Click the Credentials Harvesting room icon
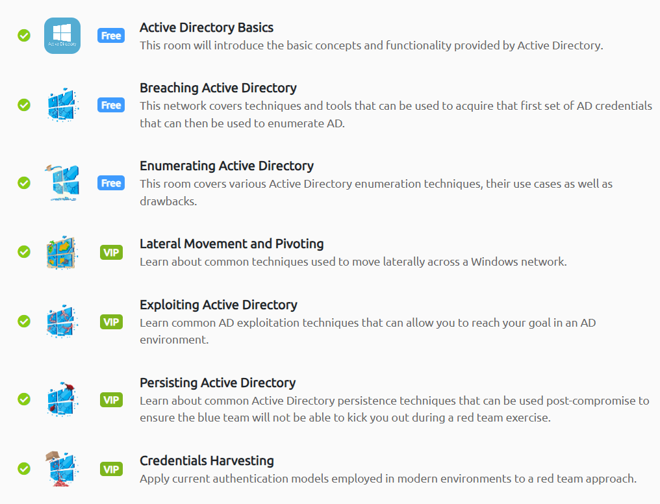 [x=63, y=470]
